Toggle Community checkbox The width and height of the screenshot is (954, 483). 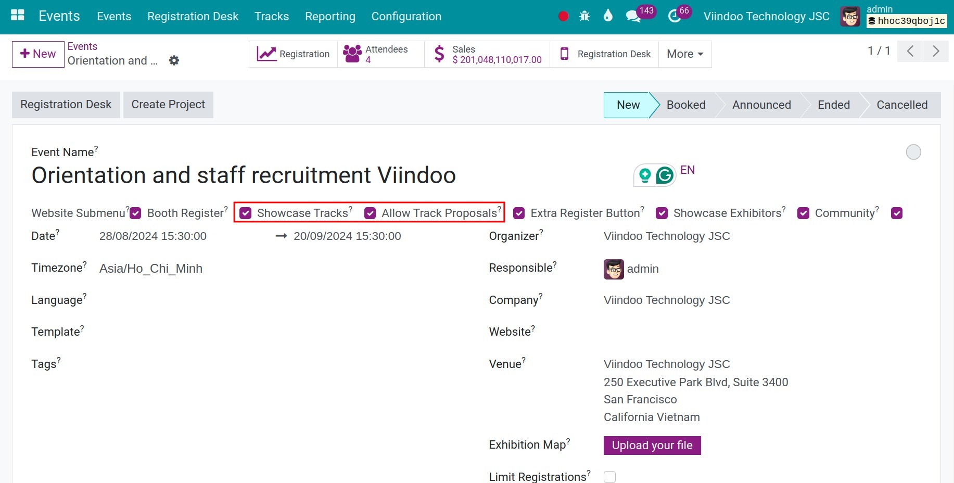tap(804, 213)
